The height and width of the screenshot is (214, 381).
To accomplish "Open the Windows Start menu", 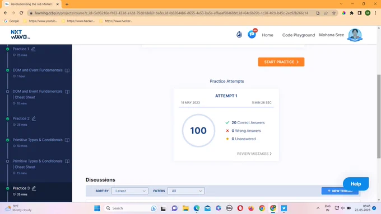I will click(x=97, y=208).
